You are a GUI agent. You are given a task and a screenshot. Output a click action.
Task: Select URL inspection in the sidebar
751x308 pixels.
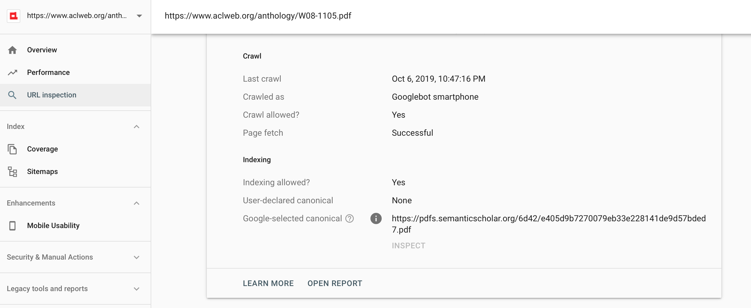52,95
